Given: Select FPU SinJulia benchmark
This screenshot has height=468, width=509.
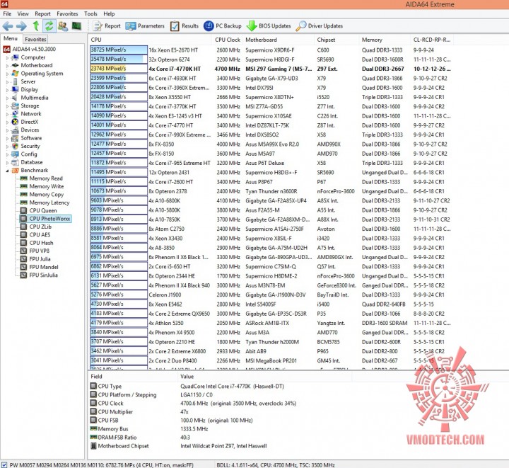Looking at the screenshot, I should (40, 275).
